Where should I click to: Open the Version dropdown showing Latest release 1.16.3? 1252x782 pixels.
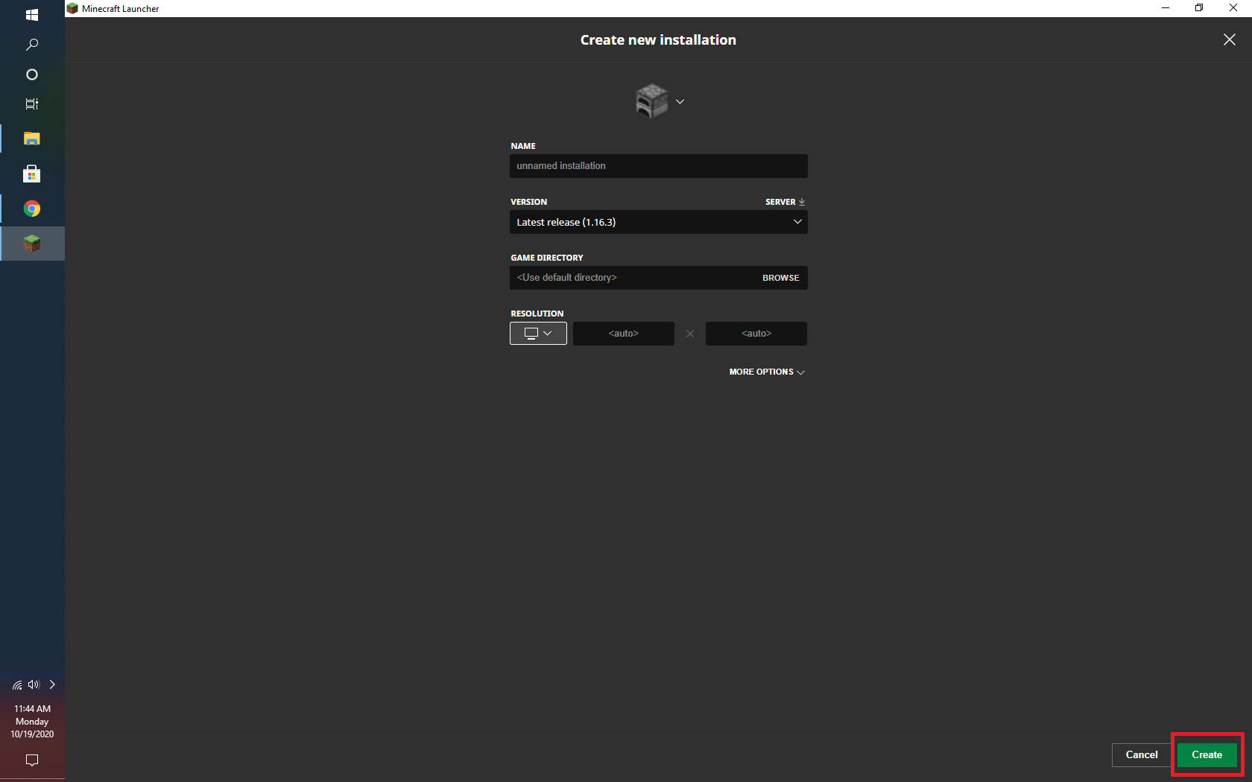(x=658, y=222)
